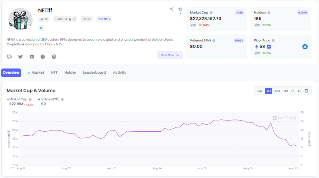319x178 pixels.
Task: Click the NFTiff gift box avatar
Action: (x=21, y=20)
